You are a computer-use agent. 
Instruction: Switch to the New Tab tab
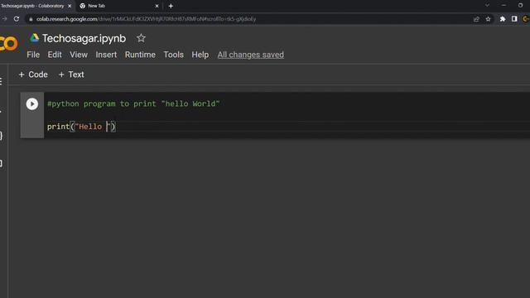tap(118, 6)
